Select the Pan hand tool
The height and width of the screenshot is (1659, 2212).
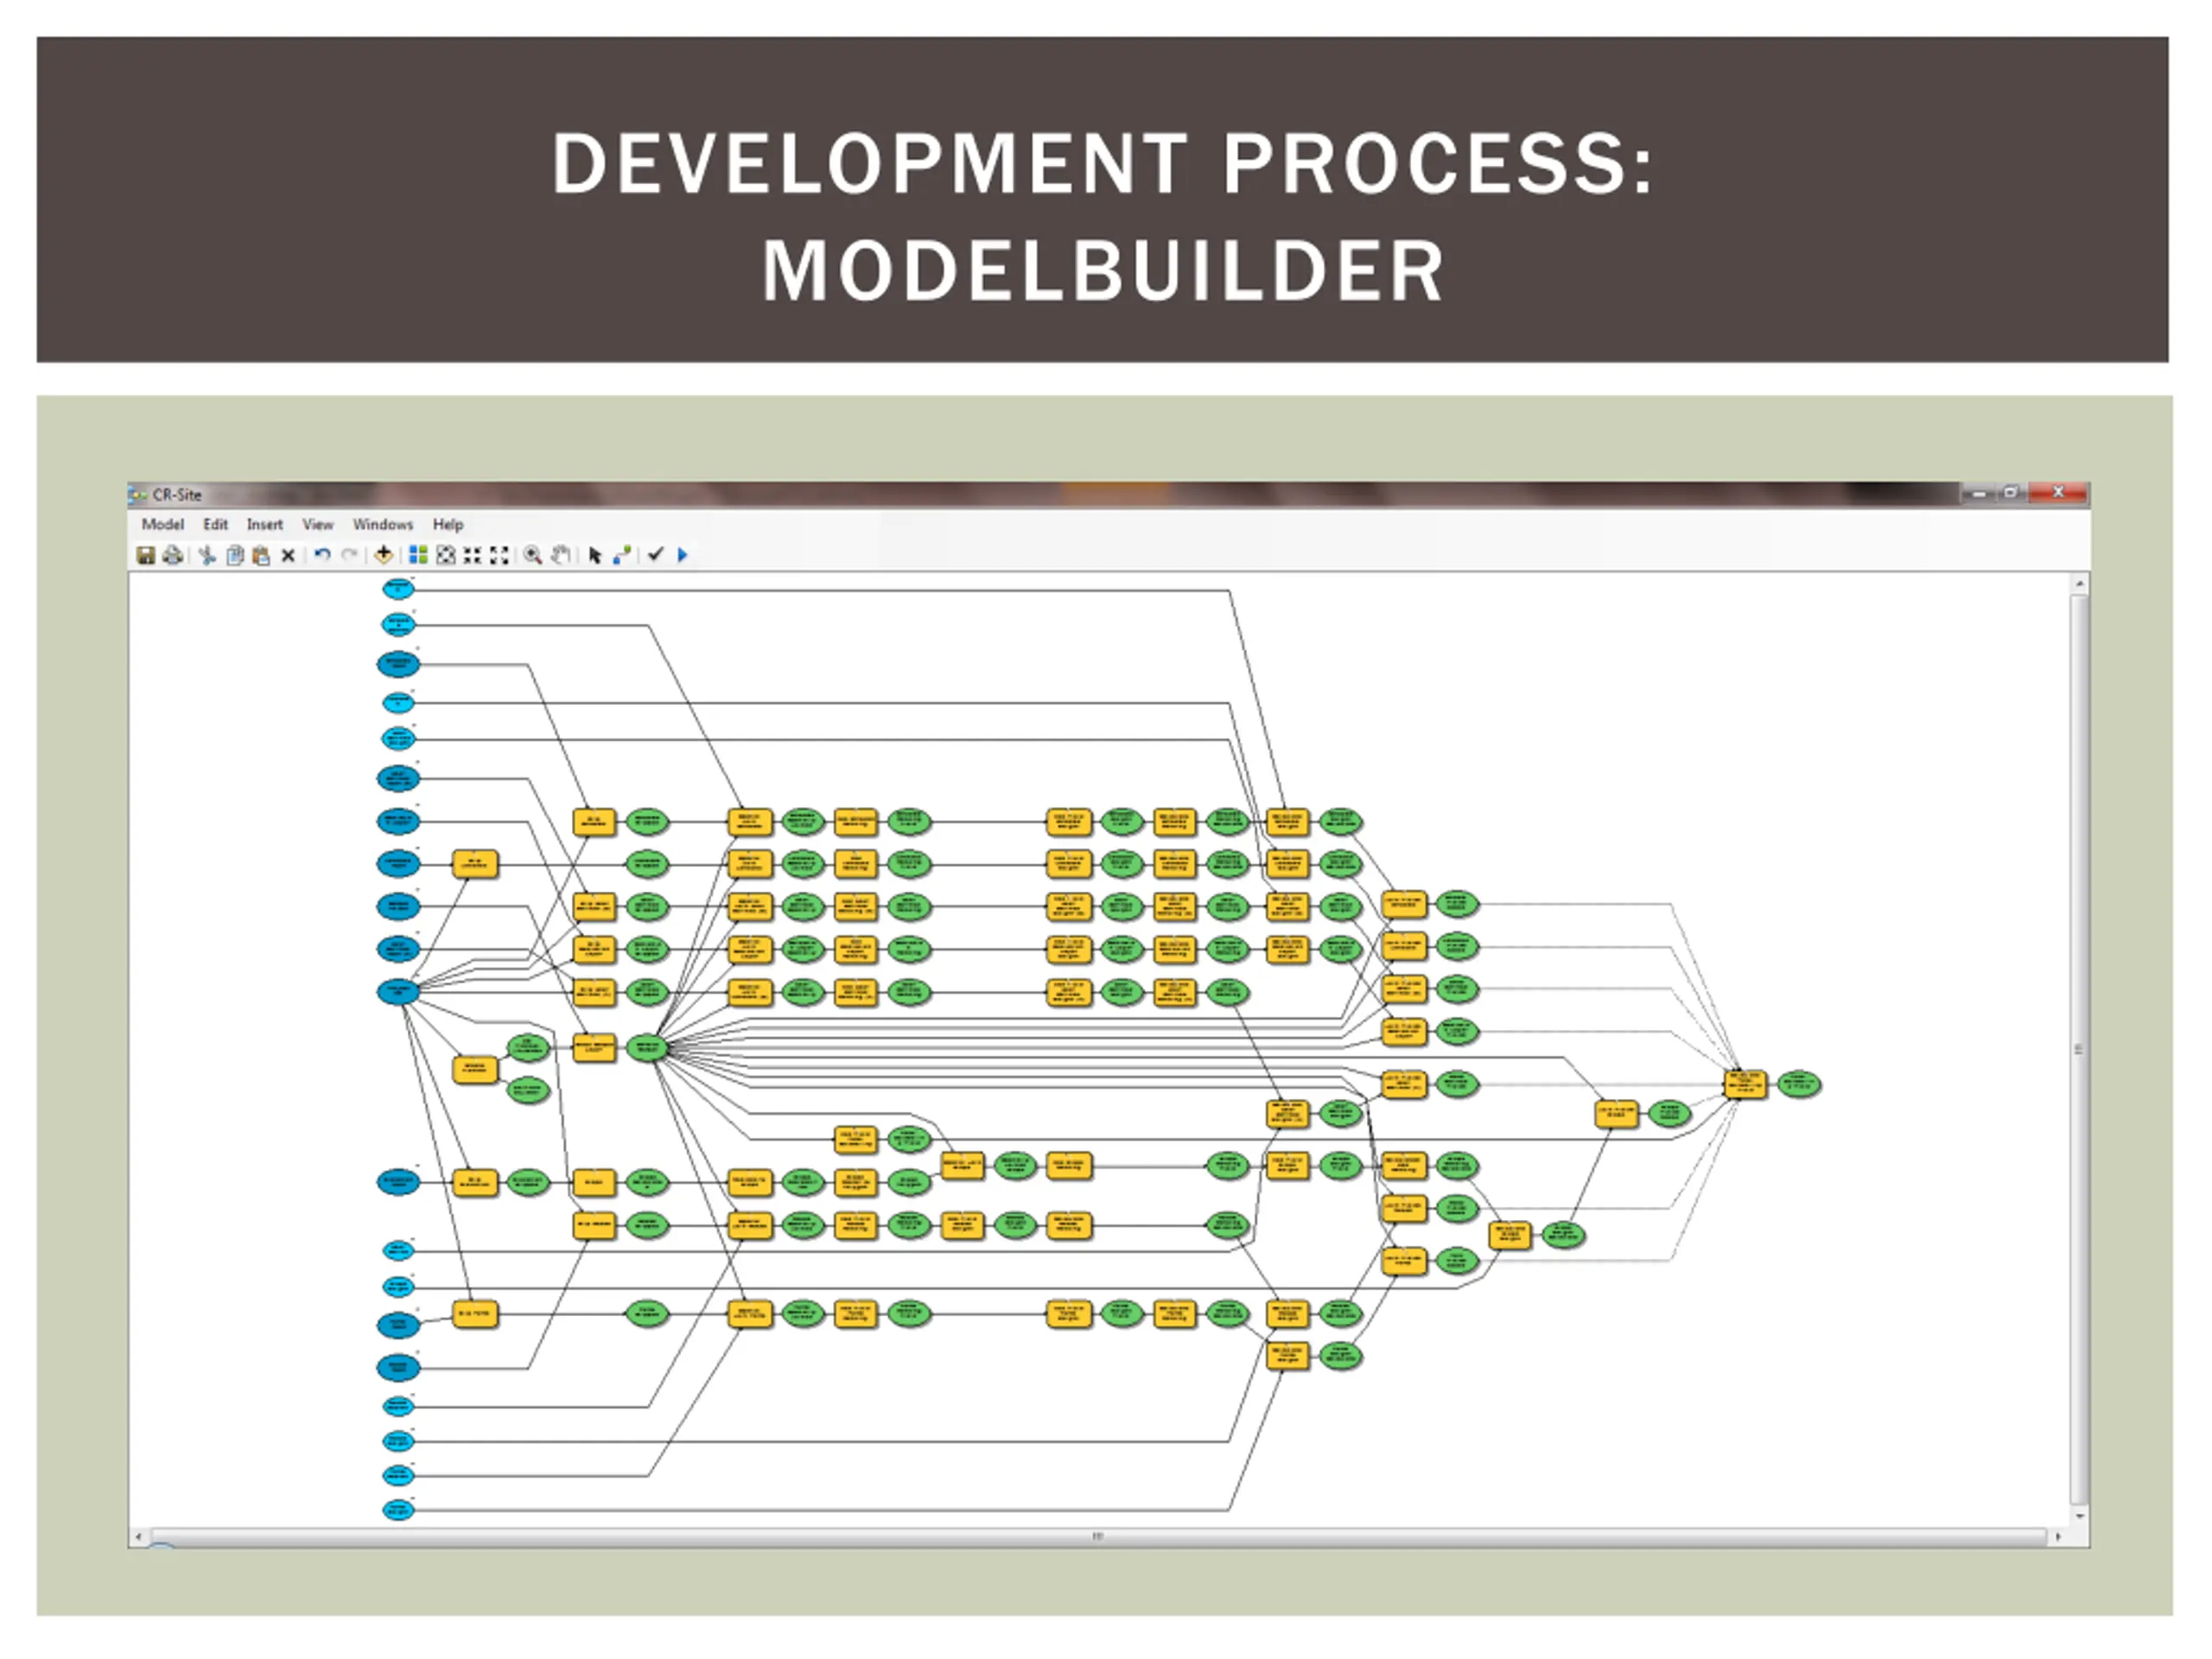[561, 555]
